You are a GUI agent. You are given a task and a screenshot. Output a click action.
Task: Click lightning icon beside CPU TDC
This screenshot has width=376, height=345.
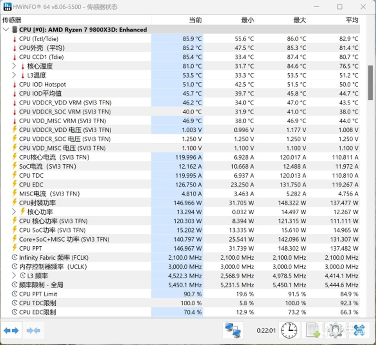click(14, 175)
